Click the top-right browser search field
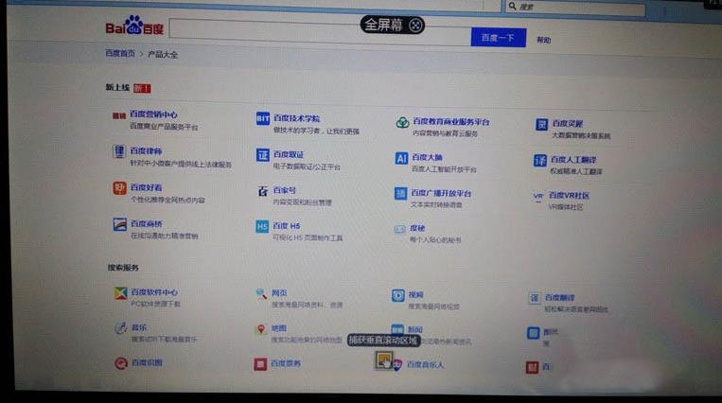722x403 pixels. pyautogui.click(x=575, y=7)
